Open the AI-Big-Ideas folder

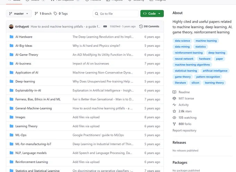pyautogui.click(x=24, y=46)
